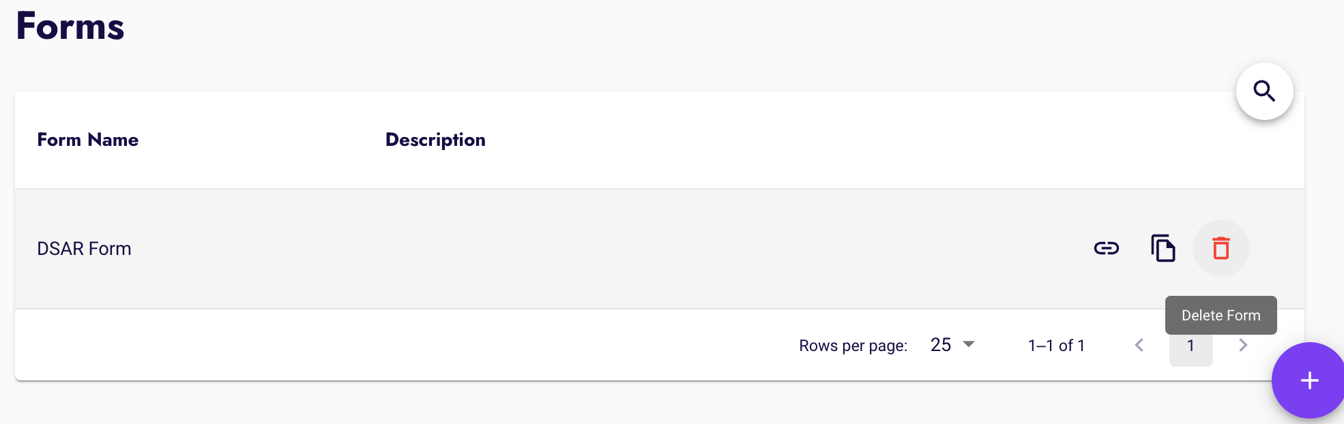Select page 1 in pagination
Viewport: 1344px width, 424px height.
(x=1190, y=346)
